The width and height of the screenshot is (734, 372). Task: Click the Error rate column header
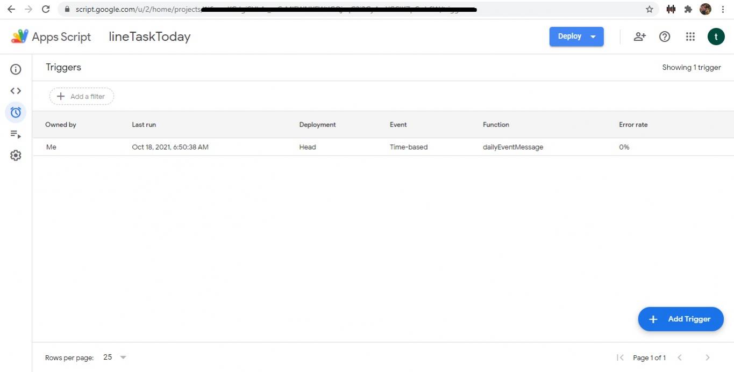[633, 125]
